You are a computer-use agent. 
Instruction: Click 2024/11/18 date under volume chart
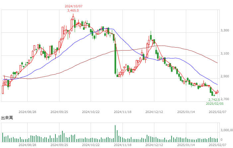point(122,145)
